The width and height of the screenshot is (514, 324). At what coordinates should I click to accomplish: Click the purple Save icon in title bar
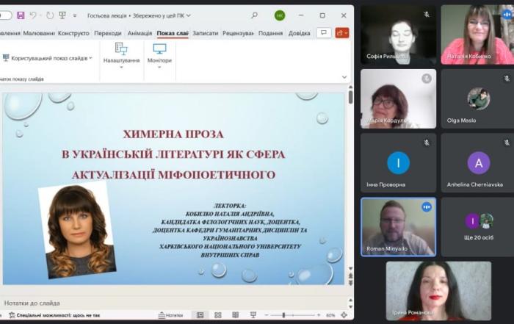point(21,15)
